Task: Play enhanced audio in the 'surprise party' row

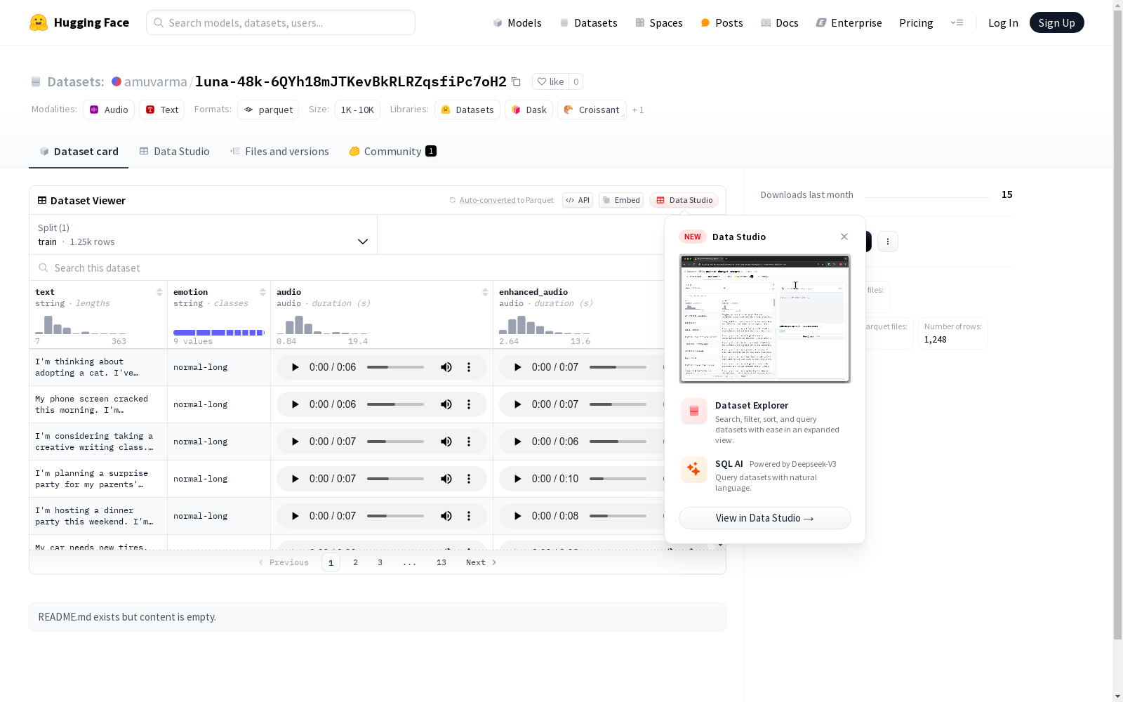Action: (517, 479)
